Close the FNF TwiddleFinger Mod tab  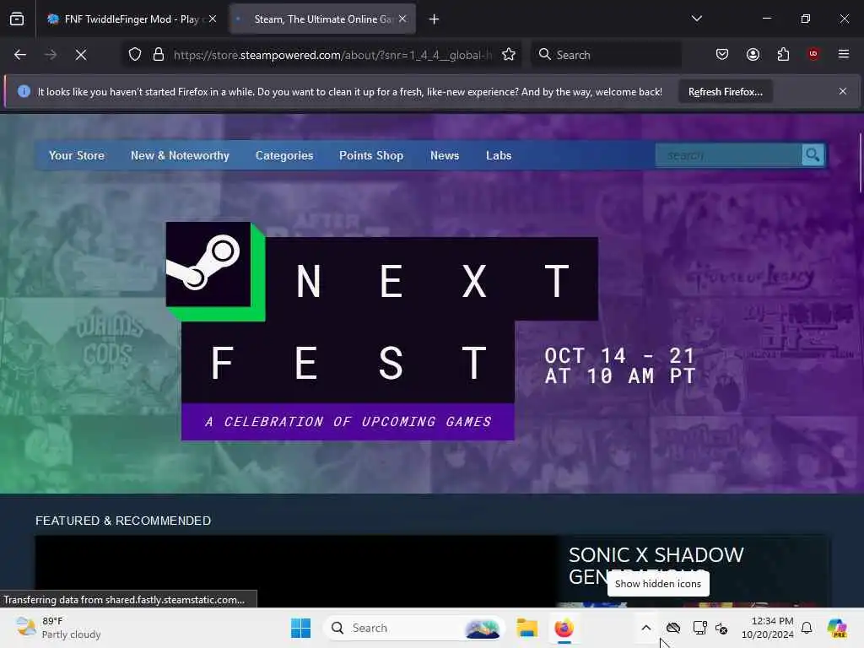coord(213,19)
